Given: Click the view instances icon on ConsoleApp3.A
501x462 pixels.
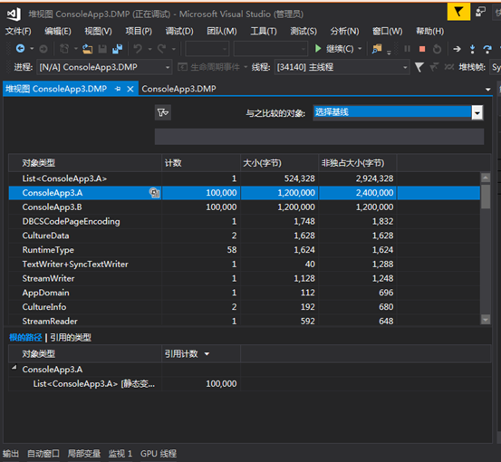Looking at the screenshot, I should 154,193.
